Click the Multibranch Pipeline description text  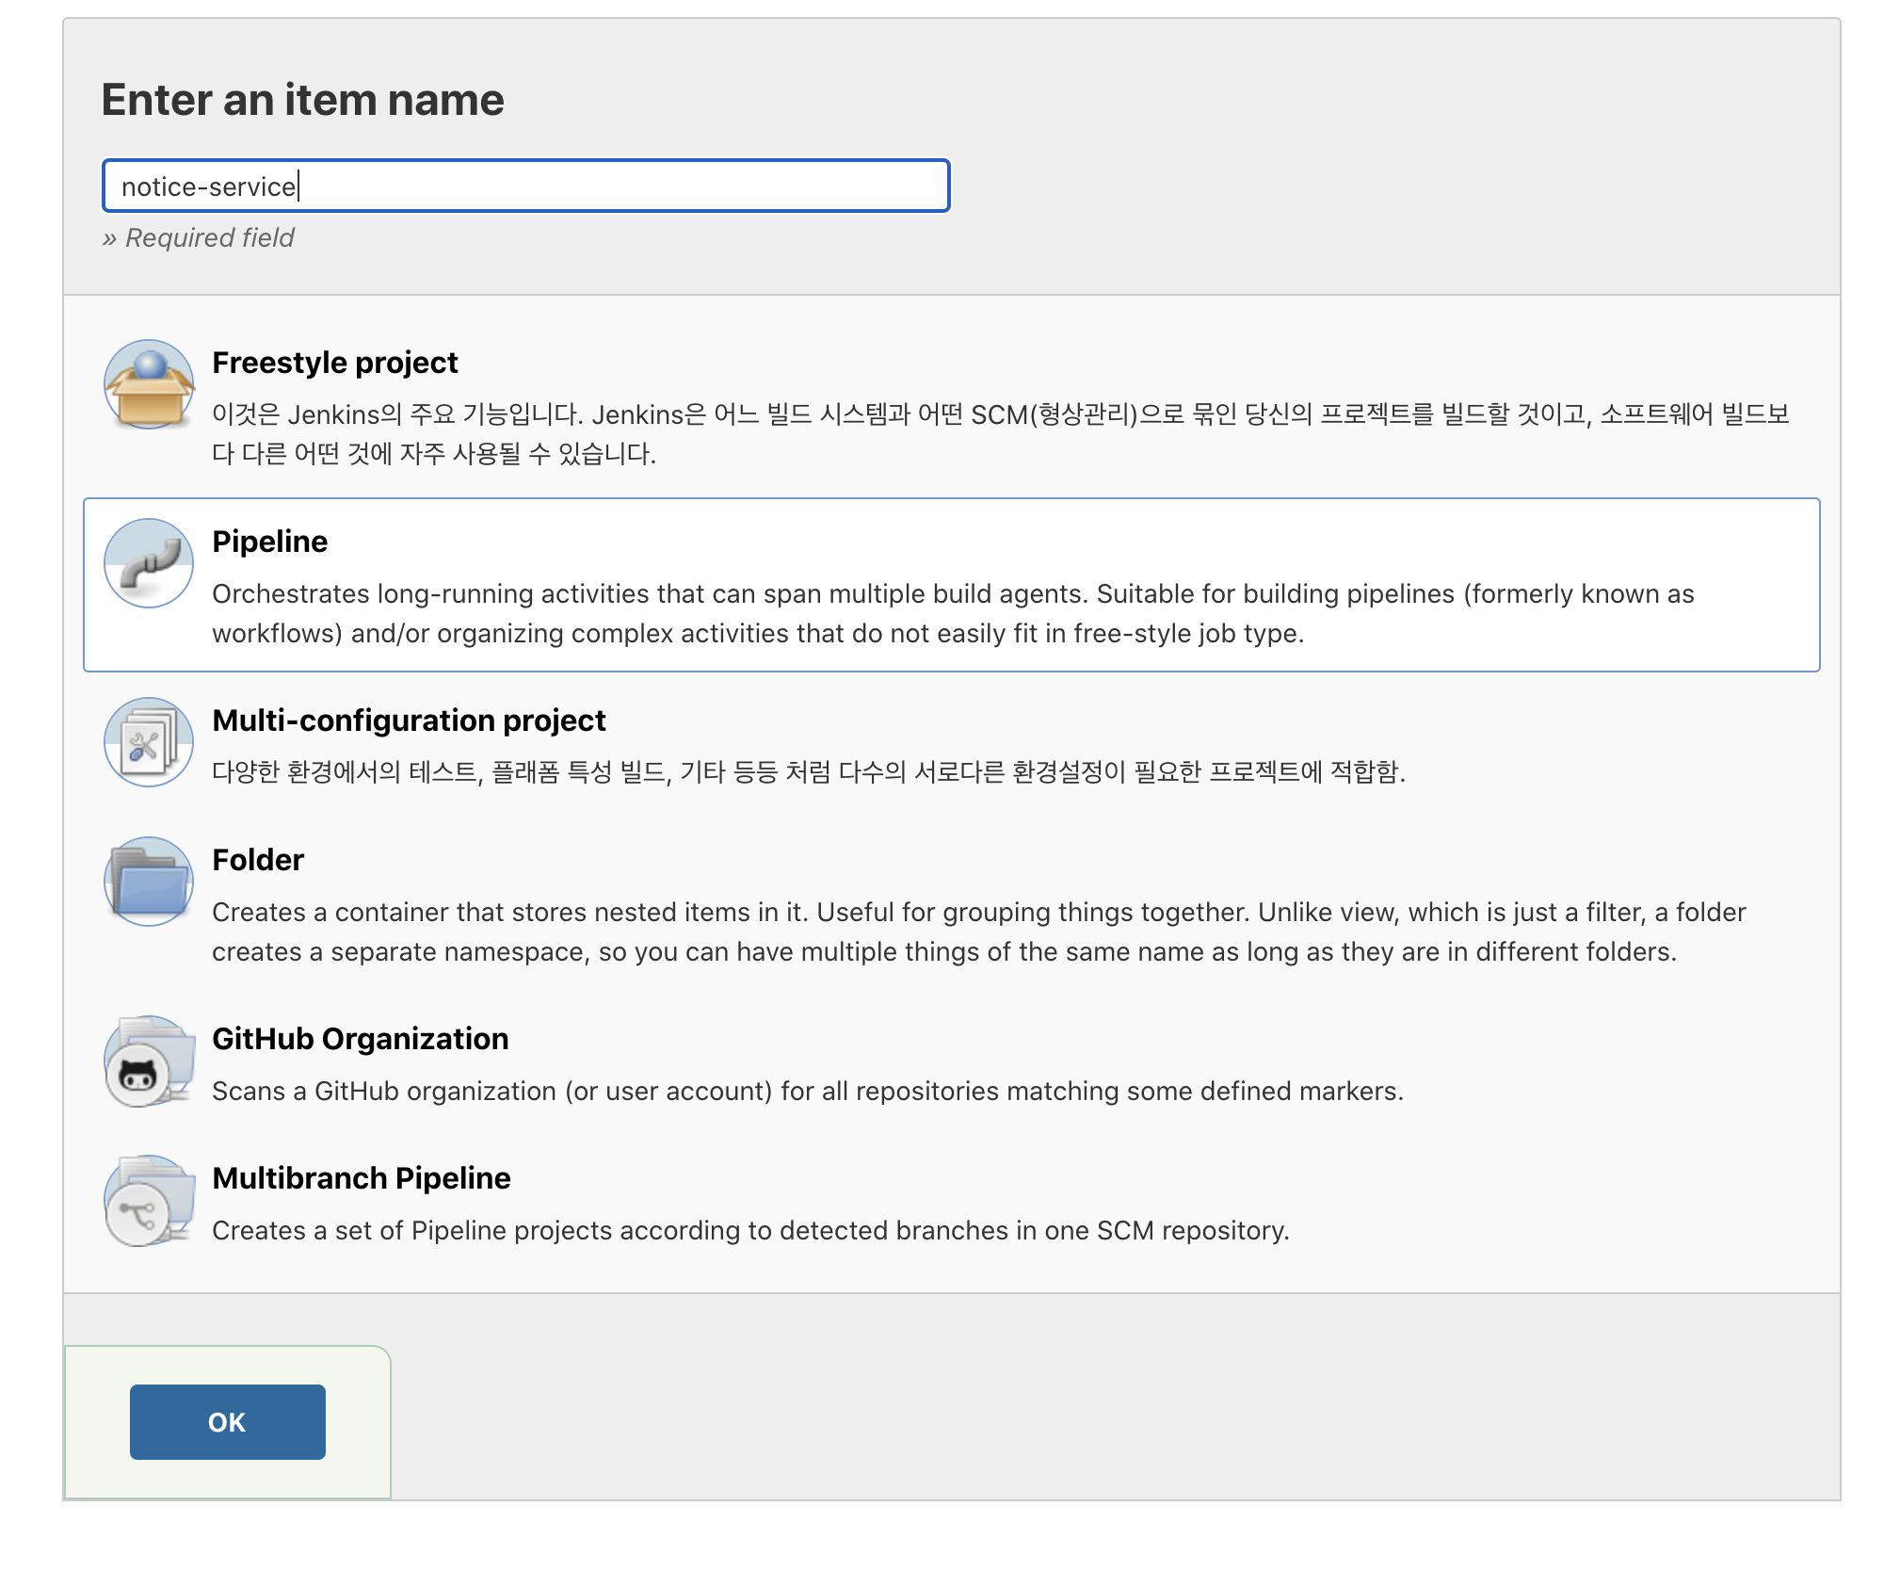click(x=749, y=1230)
